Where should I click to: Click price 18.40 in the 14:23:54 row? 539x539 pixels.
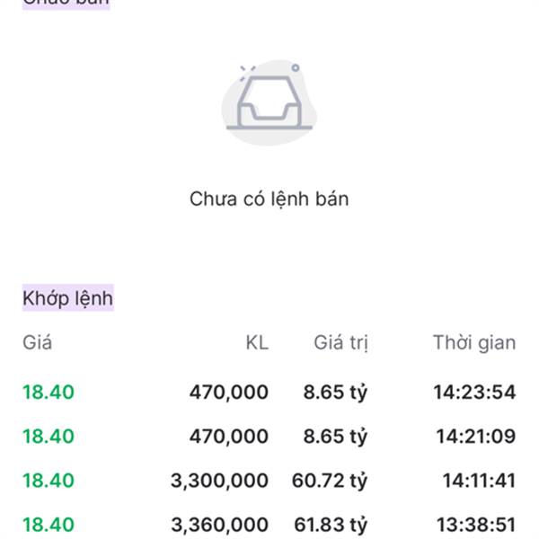point(49,392)
